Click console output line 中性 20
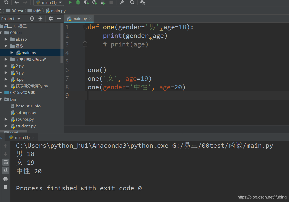289x202 pixels. tap(29, 171)
